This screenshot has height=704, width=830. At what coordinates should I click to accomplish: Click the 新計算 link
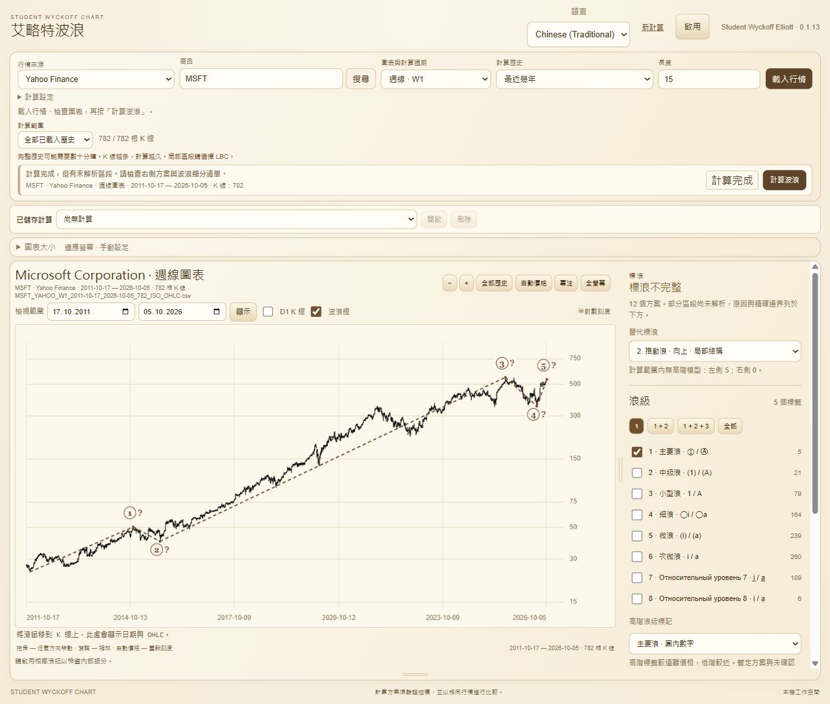(652, 27)
